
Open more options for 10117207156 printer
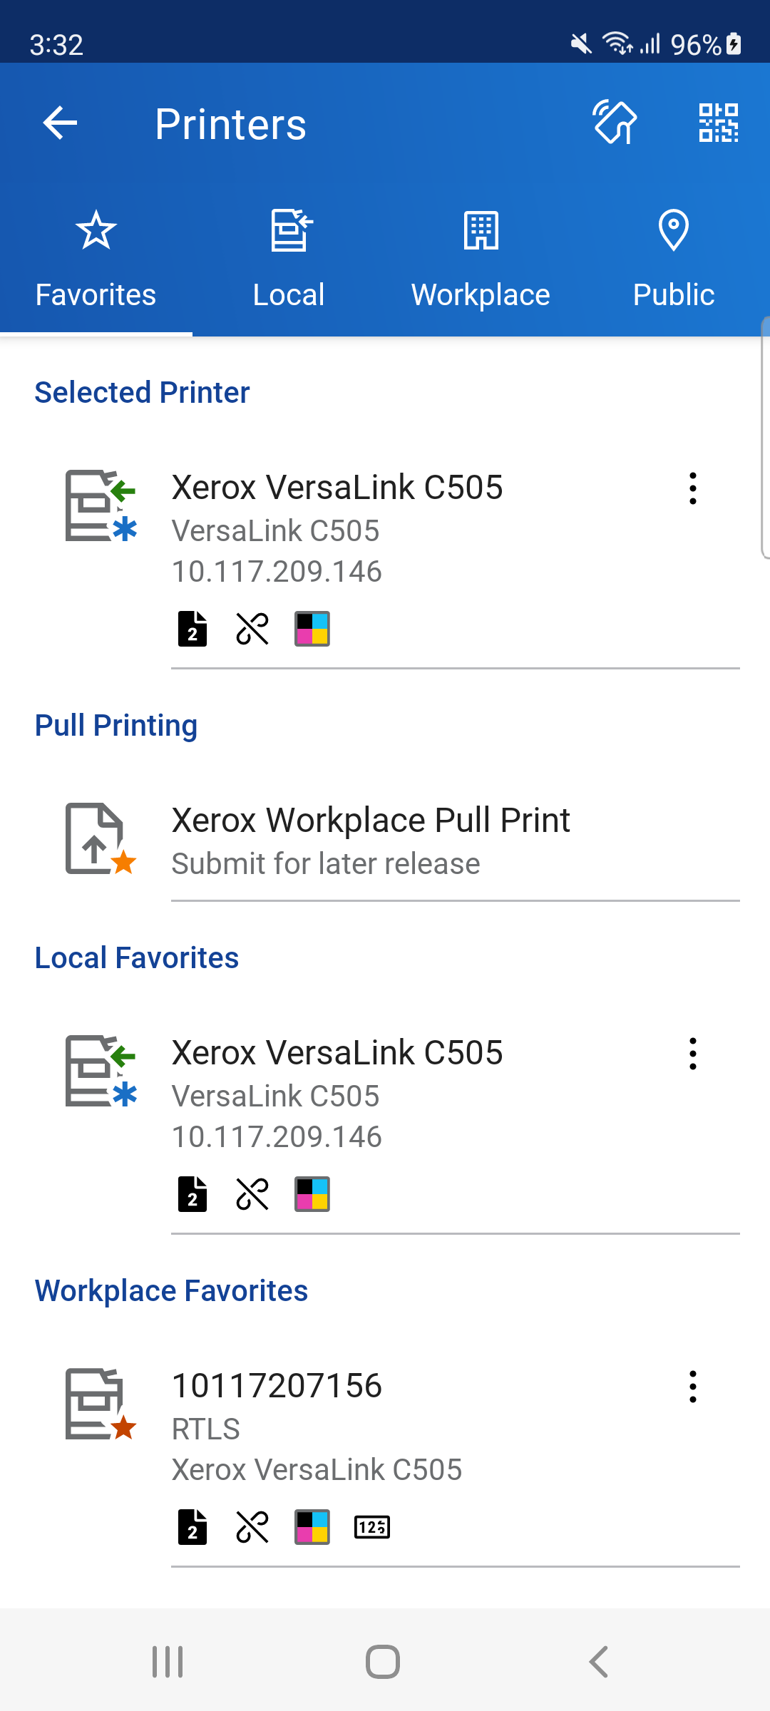point(692,1387)
